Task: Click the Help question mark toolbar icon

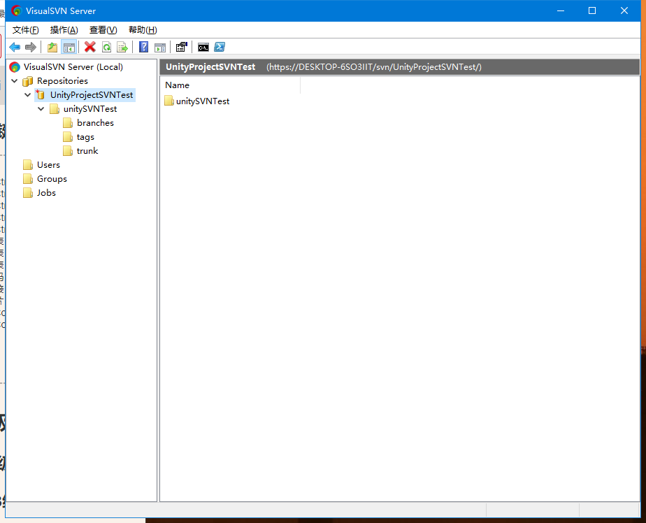Action: pos(143,47)
